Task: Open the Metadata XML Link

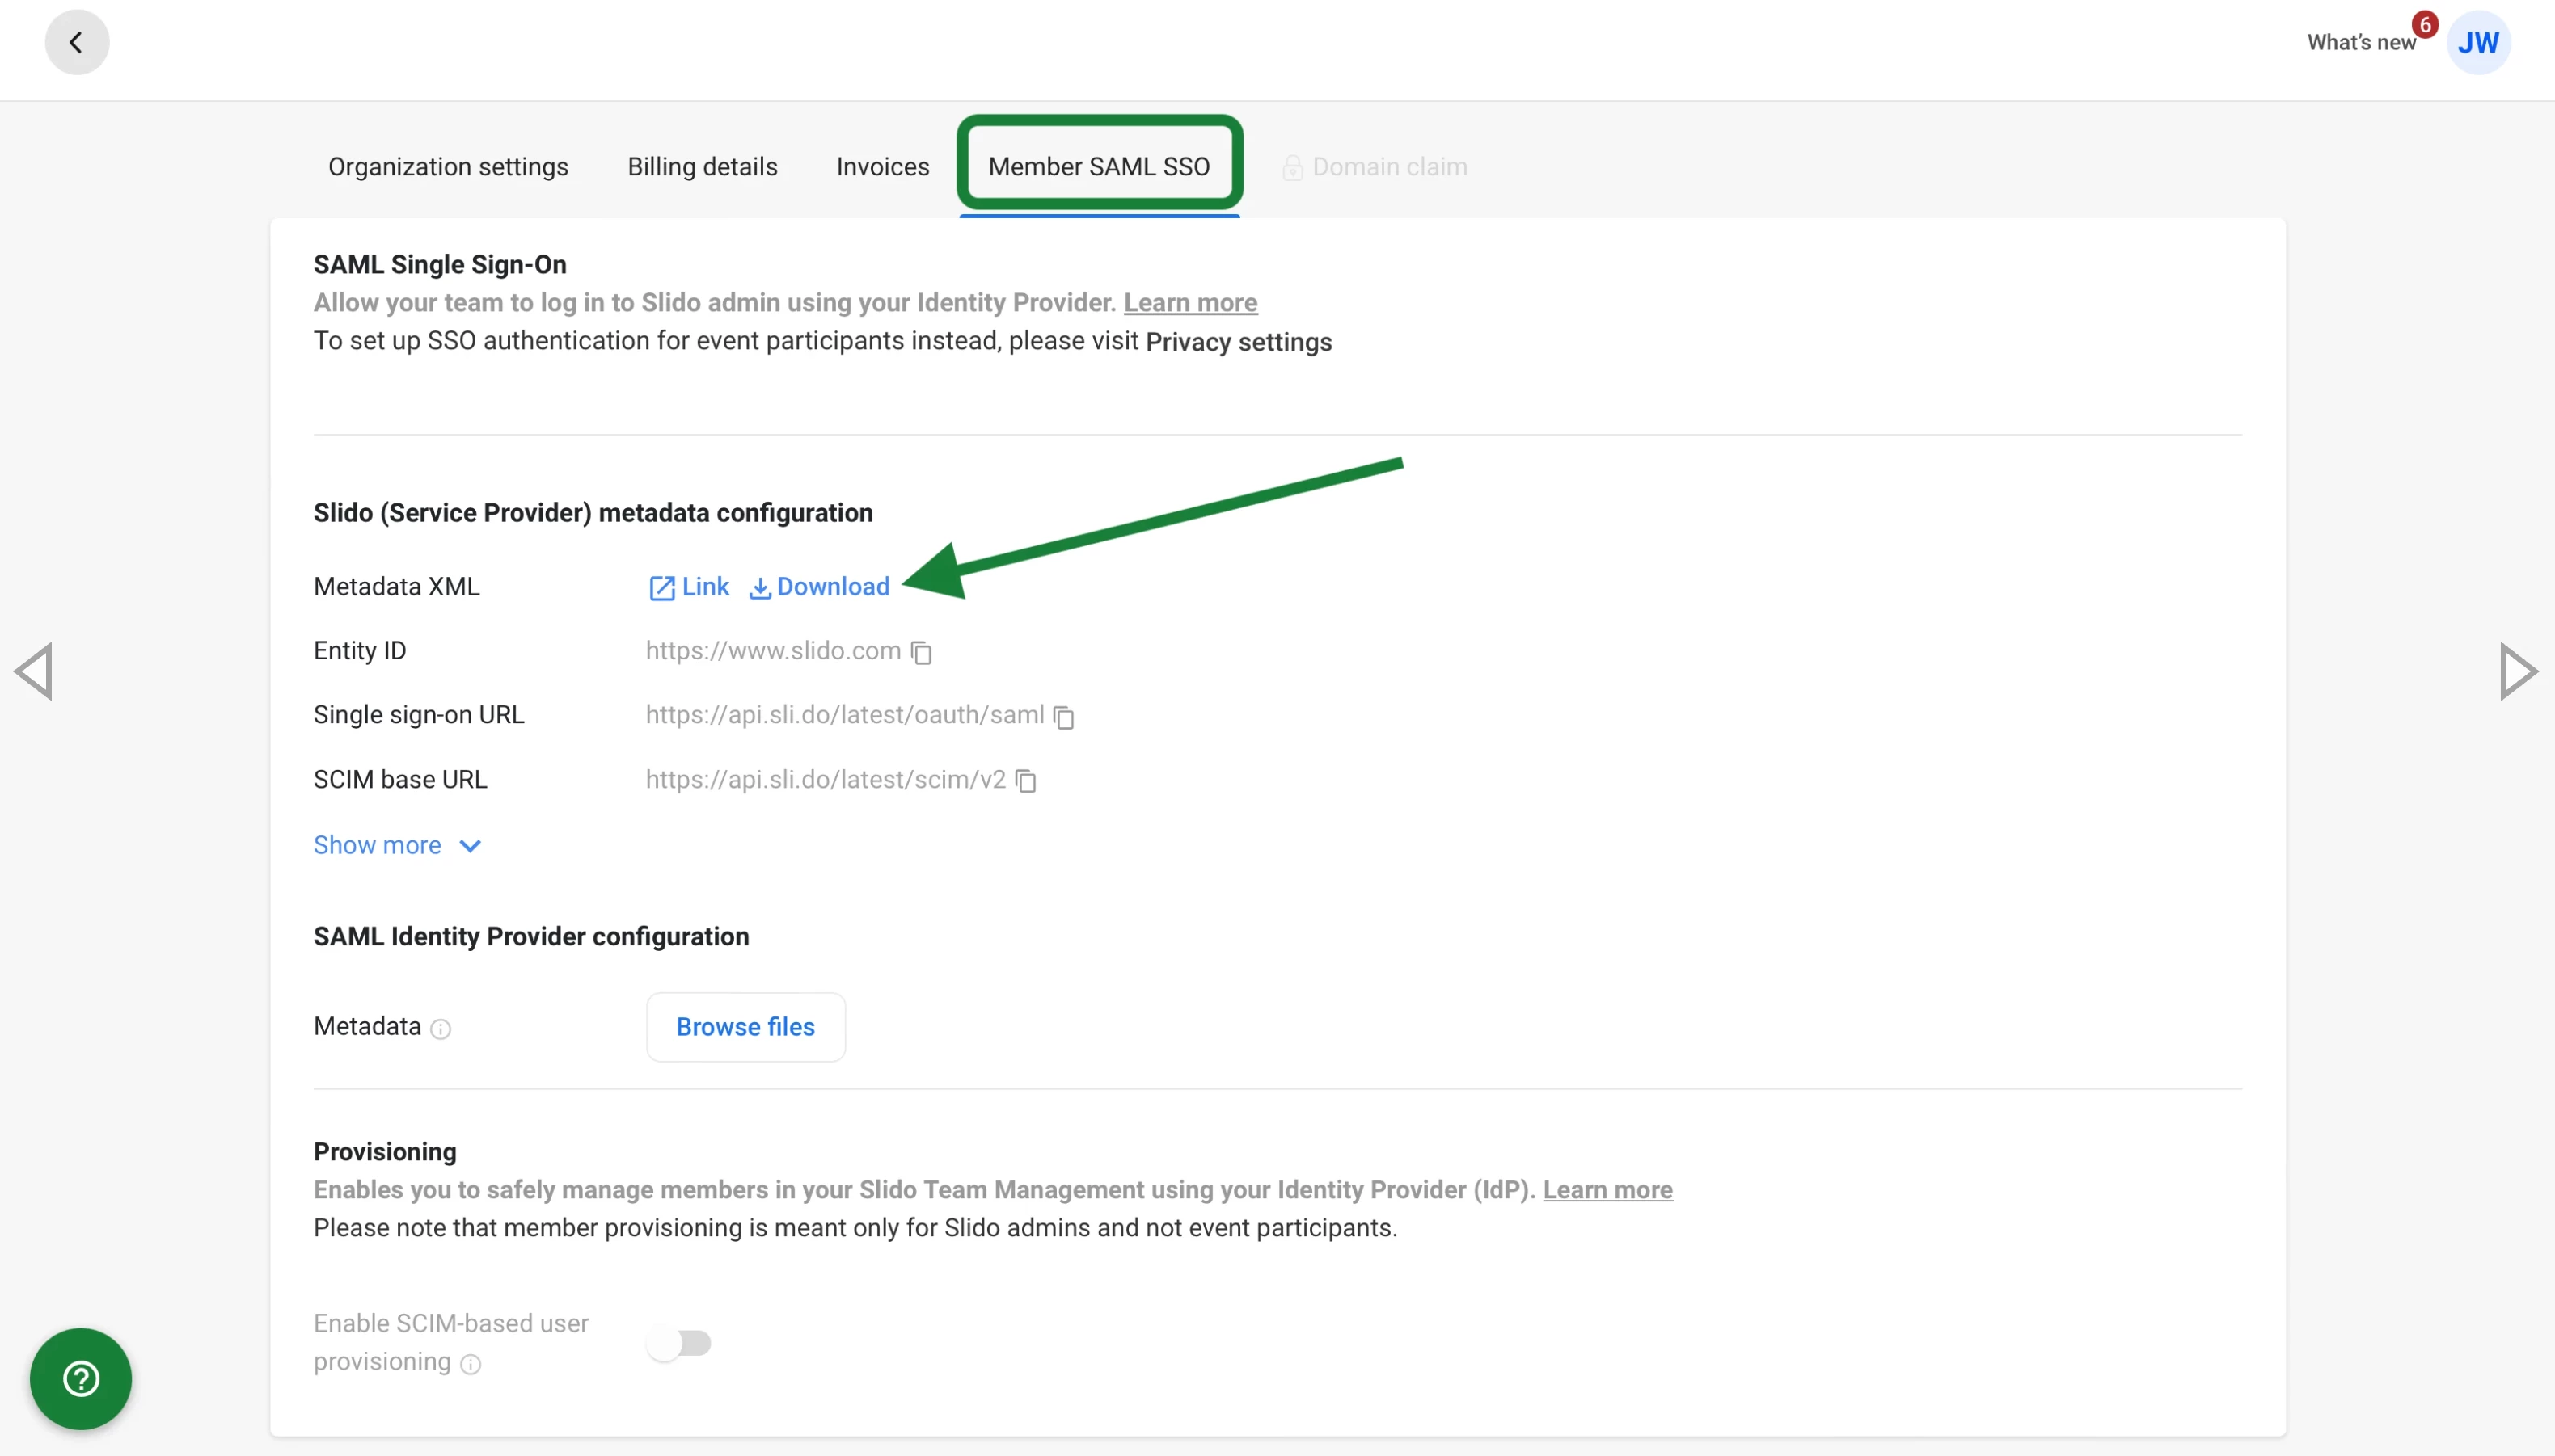Action: [689, 587]
